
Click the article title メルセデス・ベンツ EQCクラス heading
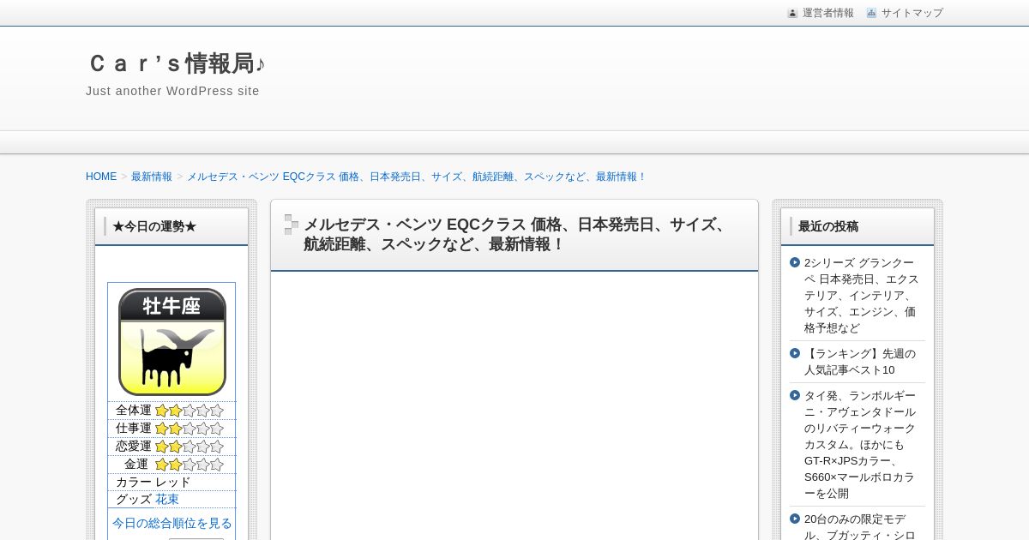(514, 234)
